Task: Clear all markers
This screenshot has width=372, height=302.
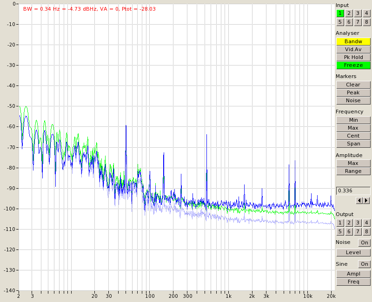Action: point(353,85)
